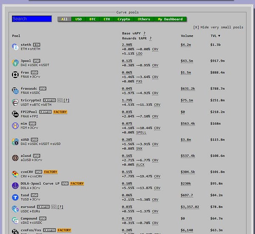
Task: Click the $75.1m volume value
Action: pyautogui.click(x=187, y=100)
